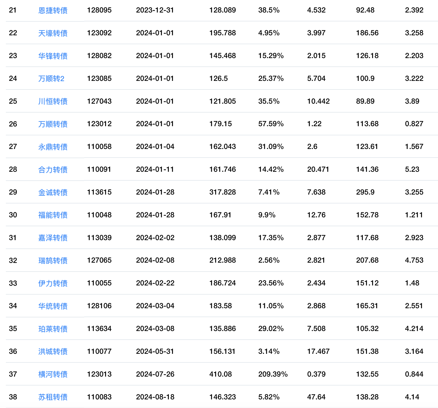Click the 万顺转债 bond name

[x=53, y=124]
